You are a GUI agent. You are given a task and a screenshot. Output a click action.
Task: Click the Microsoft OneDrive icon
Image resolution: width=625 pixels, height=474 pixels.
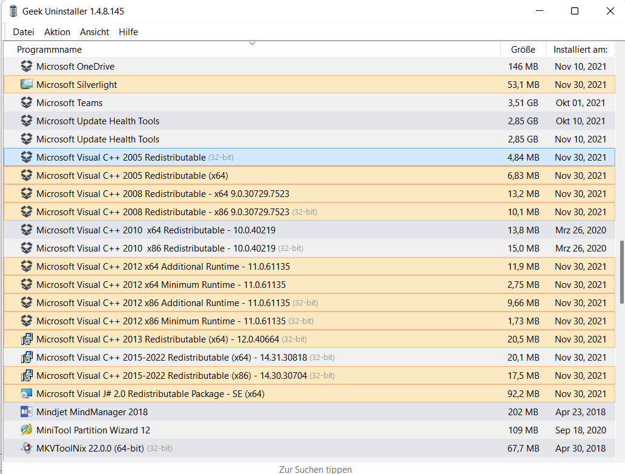26,66
